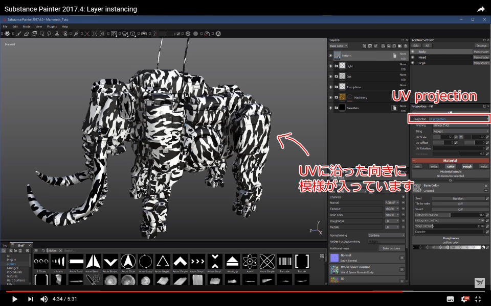
Task: Click Bake textures button
Action: tap(391, 248)
